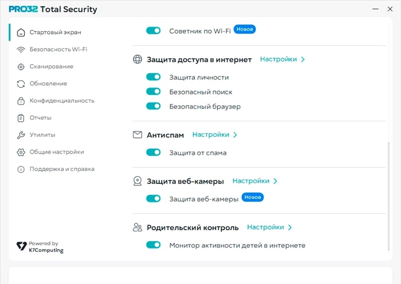Click the Общие настройки gear icon
Image resolution: width=401 pixels, height=284 pixels.
click(x=22, y=152)
